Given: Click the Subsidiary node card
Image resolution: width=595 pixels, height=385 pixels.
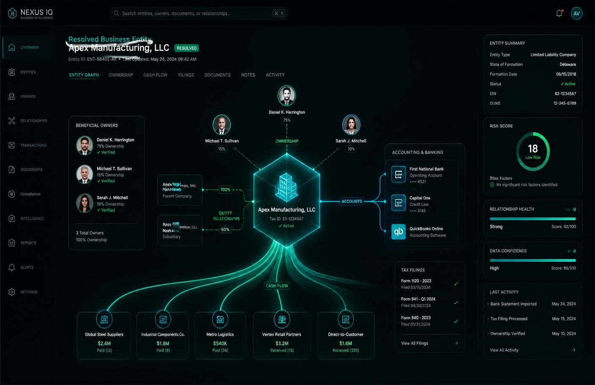Looking at the screenshot, I should click(x=180, y=230).
